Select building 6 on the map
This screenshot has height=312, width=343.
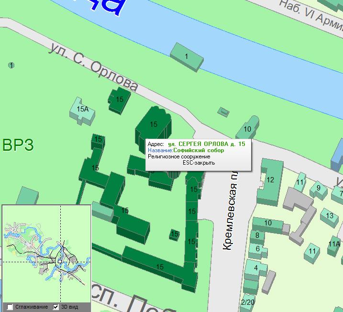coord(258,248)
